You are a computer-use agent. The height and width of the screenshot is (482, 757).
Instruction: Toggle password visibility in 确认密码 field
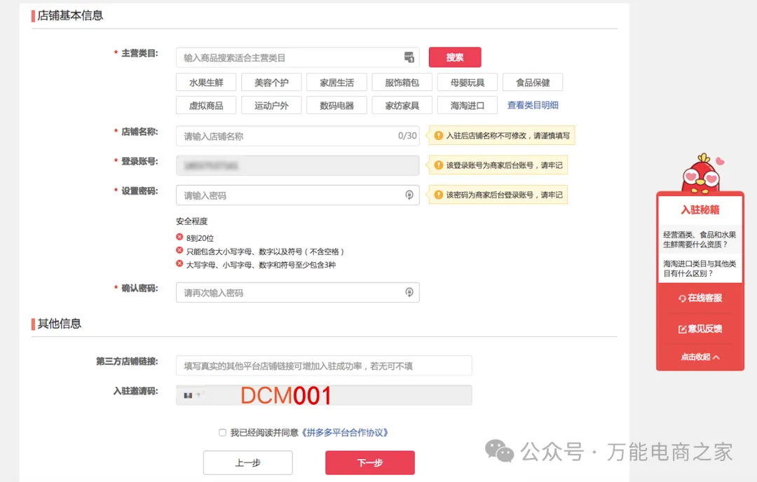tap(409, 292)
